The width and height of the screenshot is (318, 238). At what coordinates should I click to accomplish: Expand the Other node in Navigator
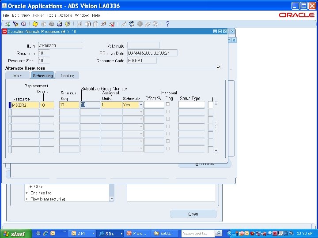pos(30,186)
